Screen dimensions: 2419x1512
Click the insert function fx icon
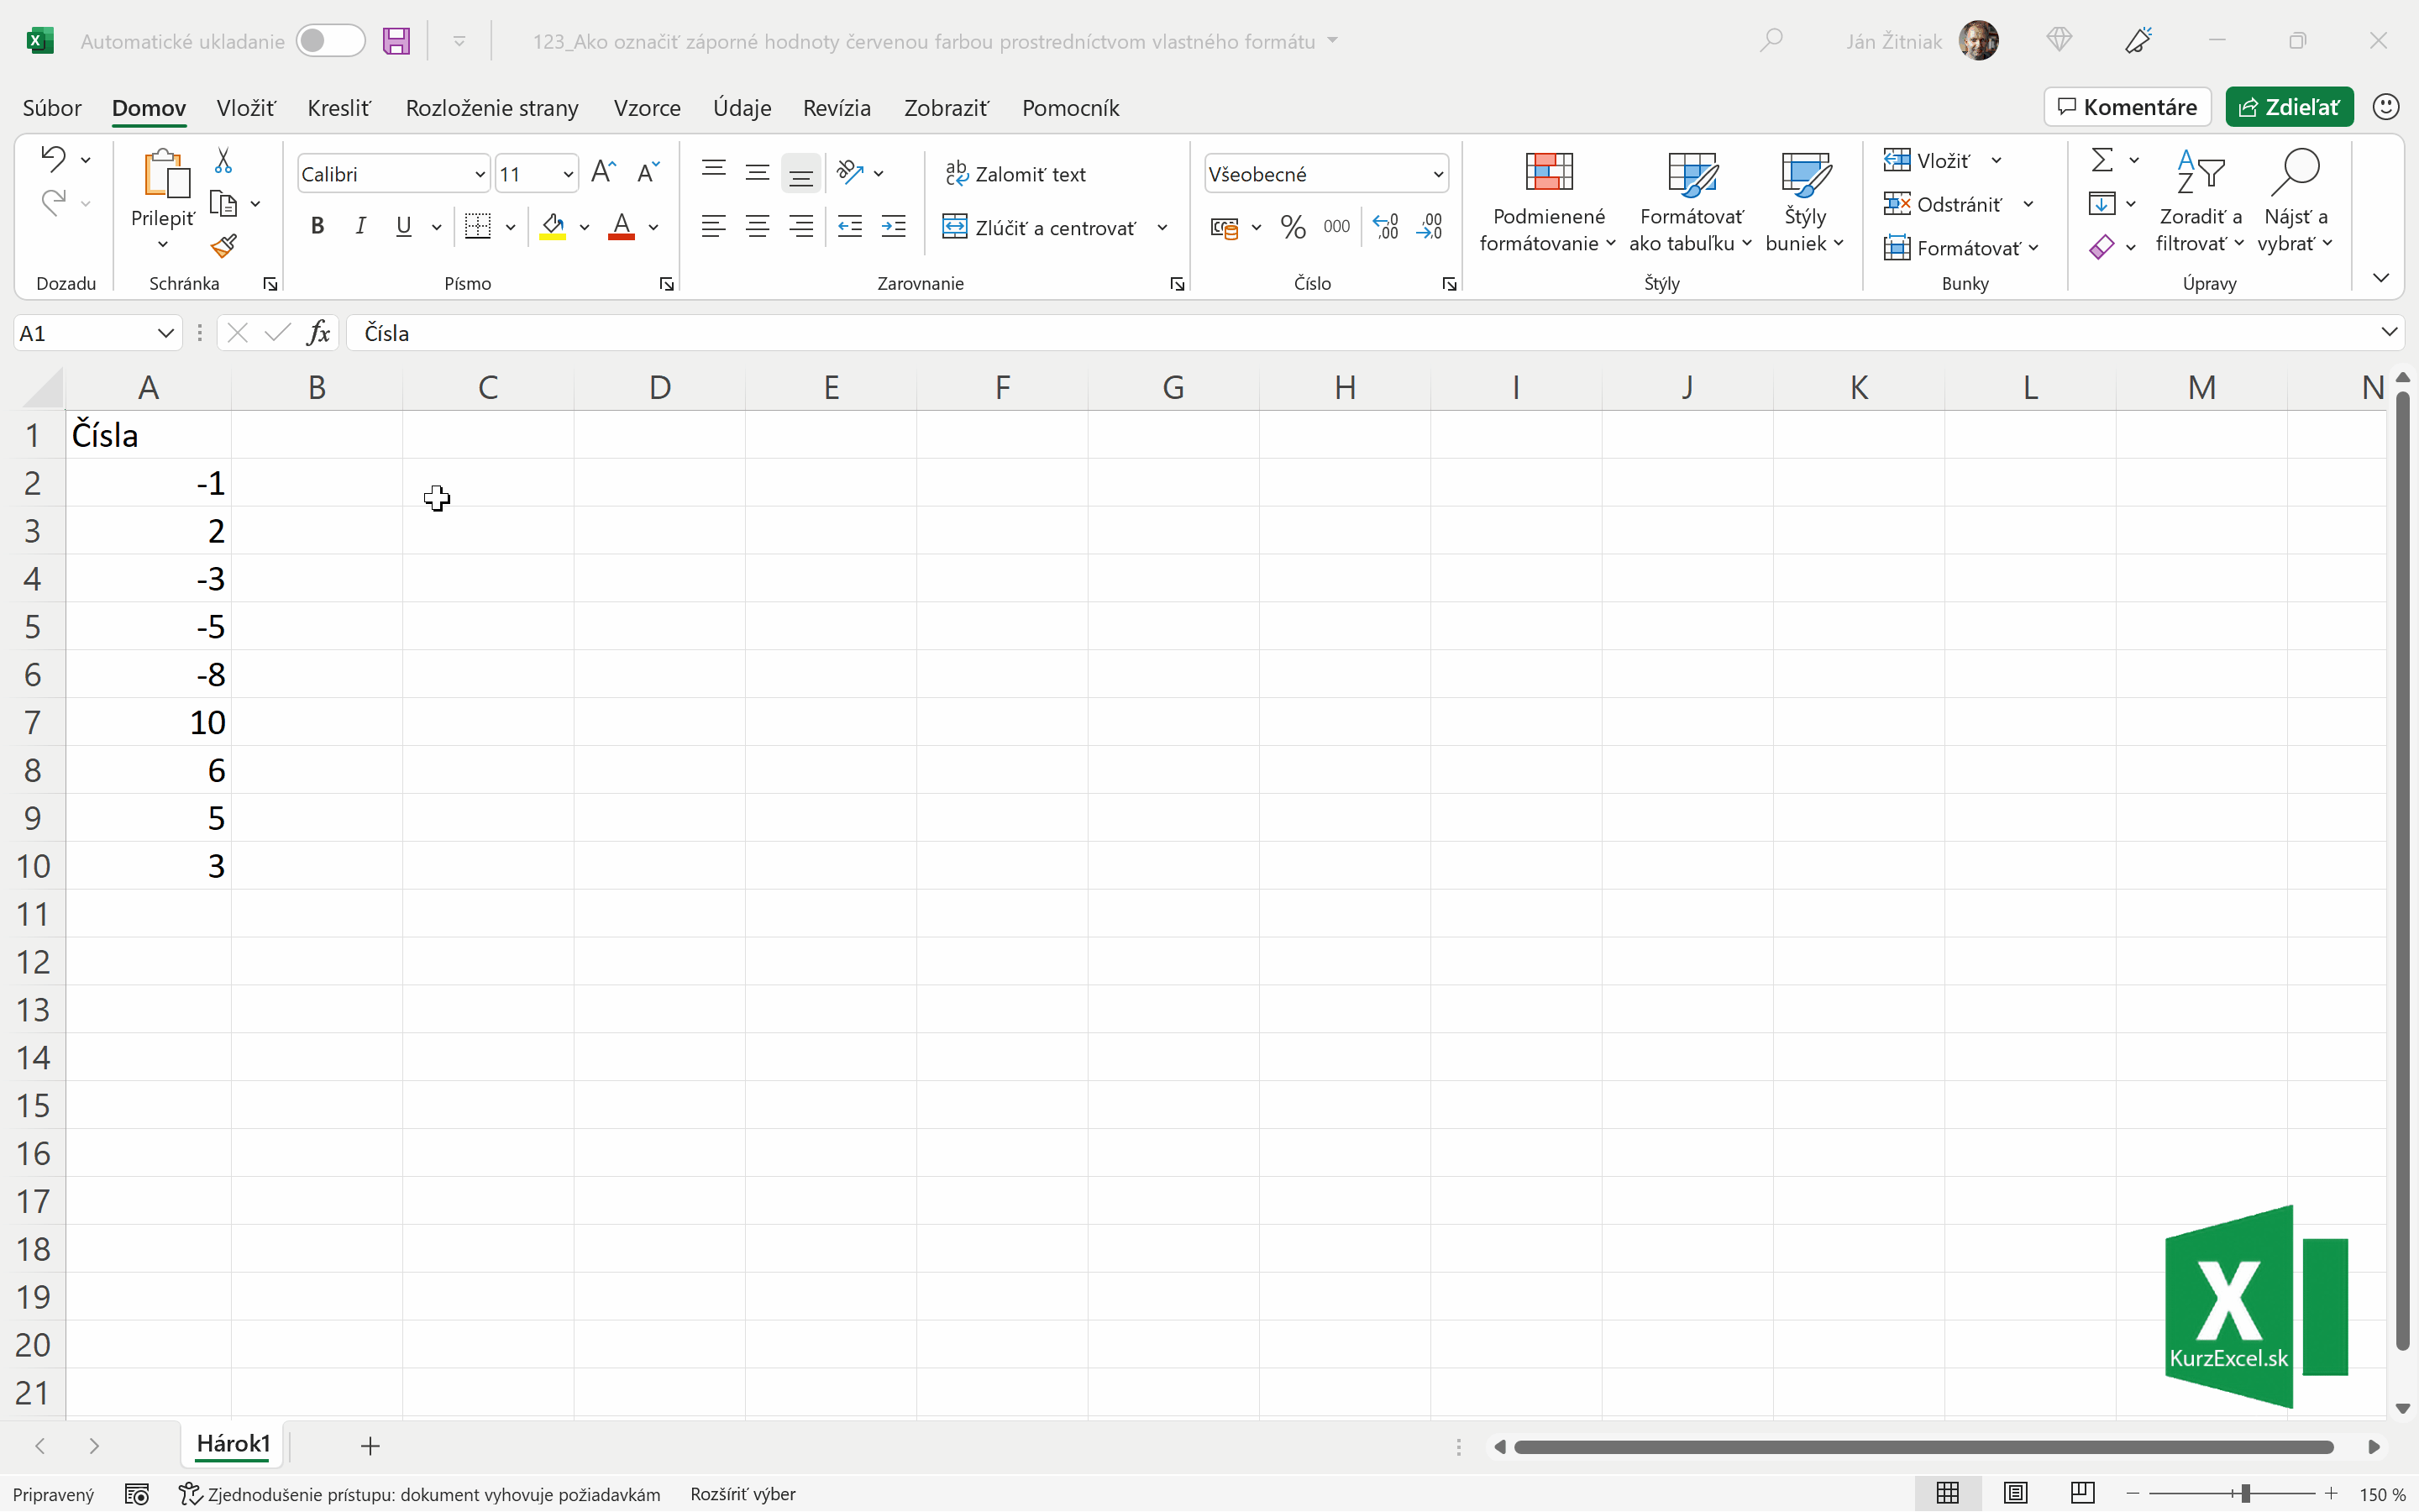pos(319,333)
